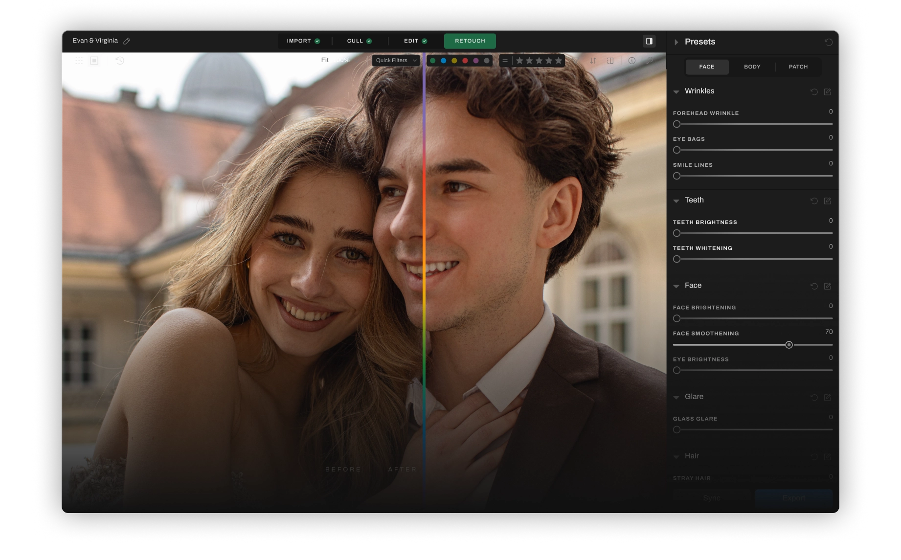Toggle the right panel visibility icon
This screenshot has height=560, width=901.
(650, 41)
